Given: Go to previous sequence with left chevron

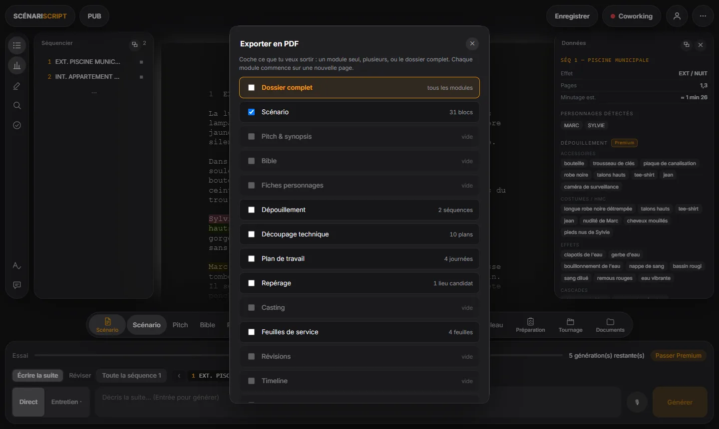Looking at the screenshot, I should pos(179,376).
